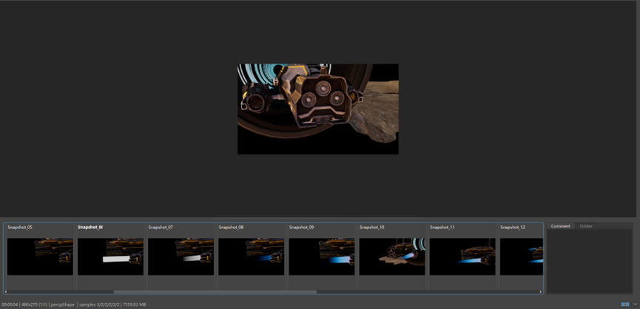640x309 pixels.
Task: Click the Snapshot_09 label
Action: (x=302, y=227)
